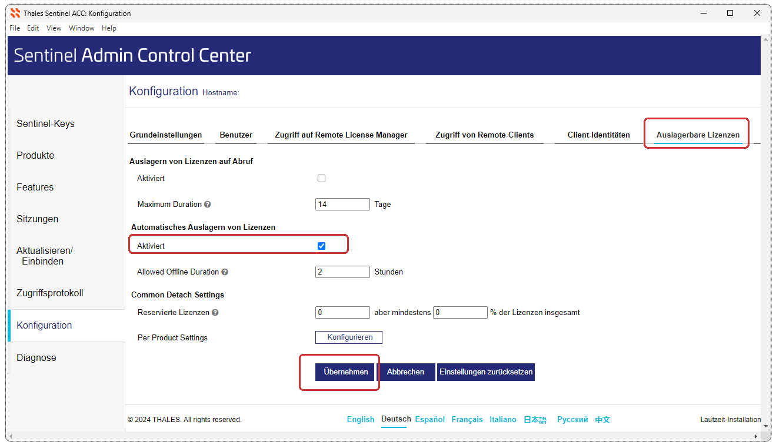Open Zugriffsprotokoll page in sidebar
Screen dimensions: 776x445
pyautogui.click(x=50, y=293)
